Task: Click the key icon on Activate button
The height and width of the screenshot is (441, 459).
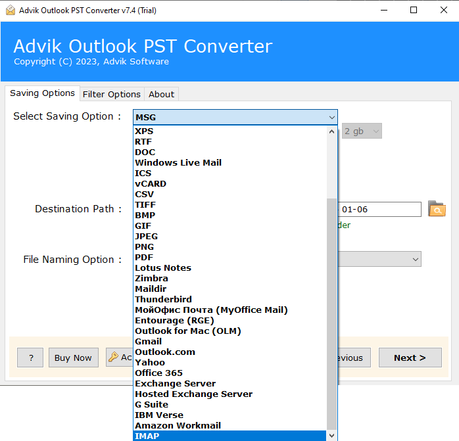Action: pos(113,357)
